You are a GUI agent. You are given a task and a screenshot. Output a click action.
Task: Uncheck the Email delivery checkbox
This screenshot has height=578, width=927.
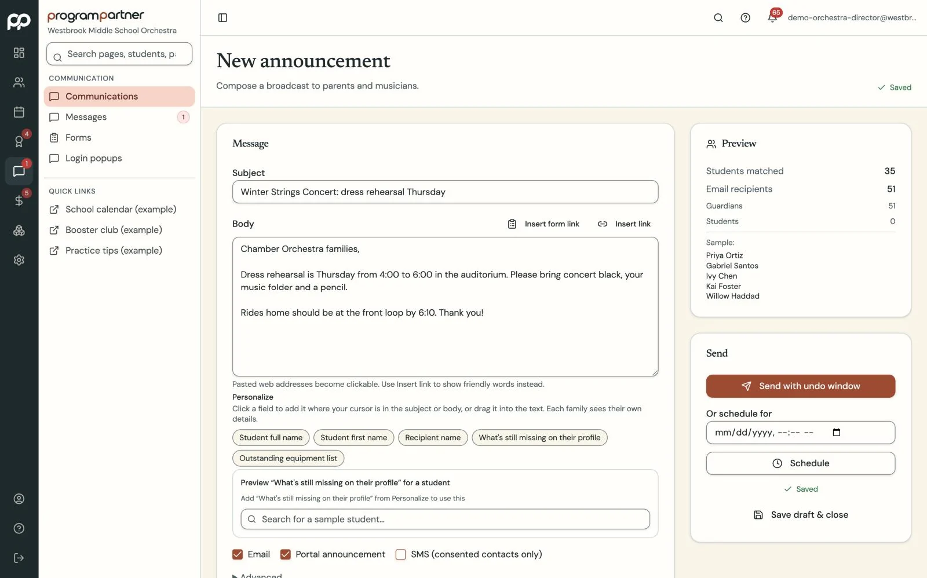point(238,554)
